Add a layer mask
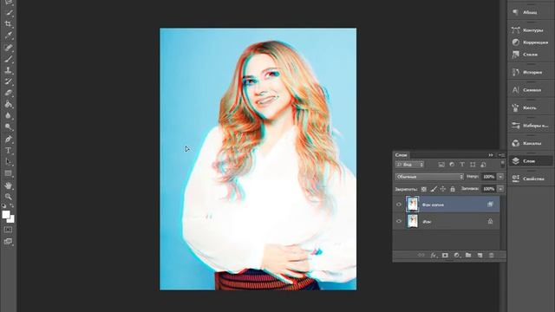This screenshot has width=555, height=312. click(445, 255)
